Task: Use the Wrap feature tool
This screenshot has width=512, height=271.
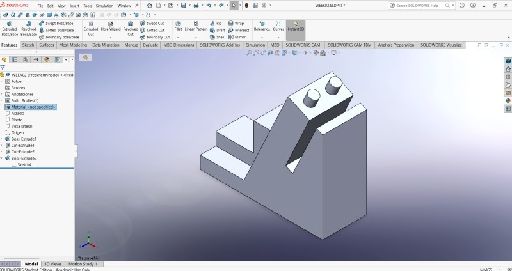Action: pos(236,23)
